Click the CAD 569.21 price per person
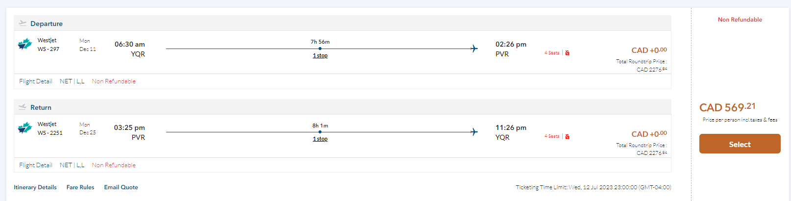Screen dimensions: 791x201 (727, 107)
